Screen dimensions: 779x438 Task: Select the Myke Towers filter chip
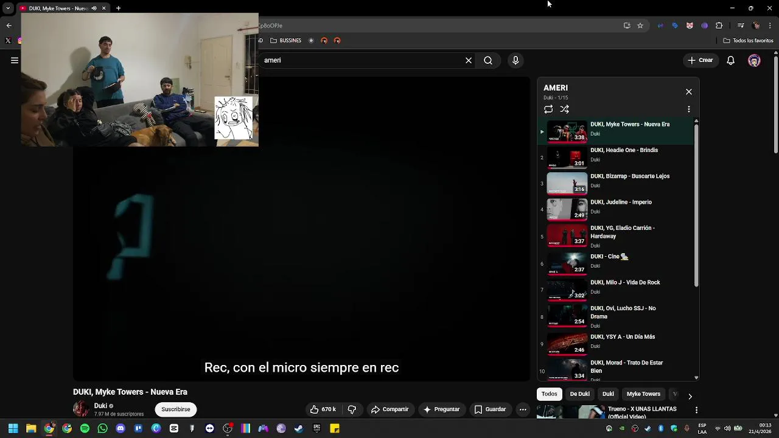point(643,394)
